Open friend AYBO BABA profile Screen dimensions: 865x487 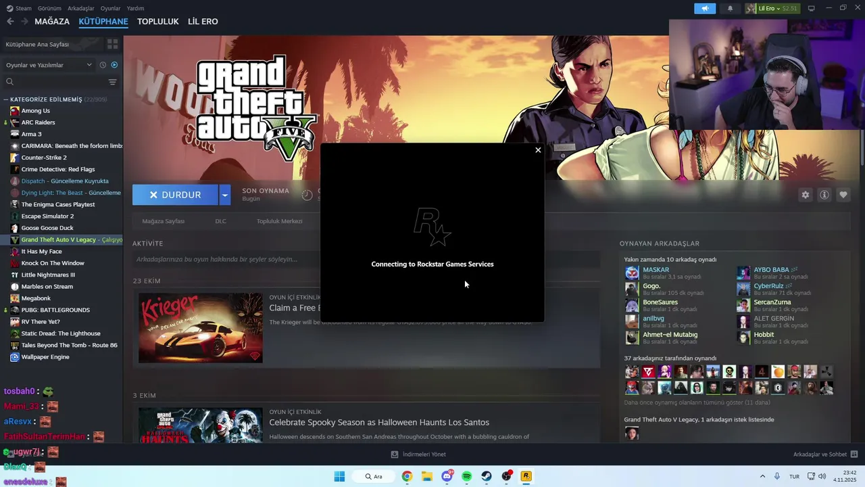coord(771,270)
